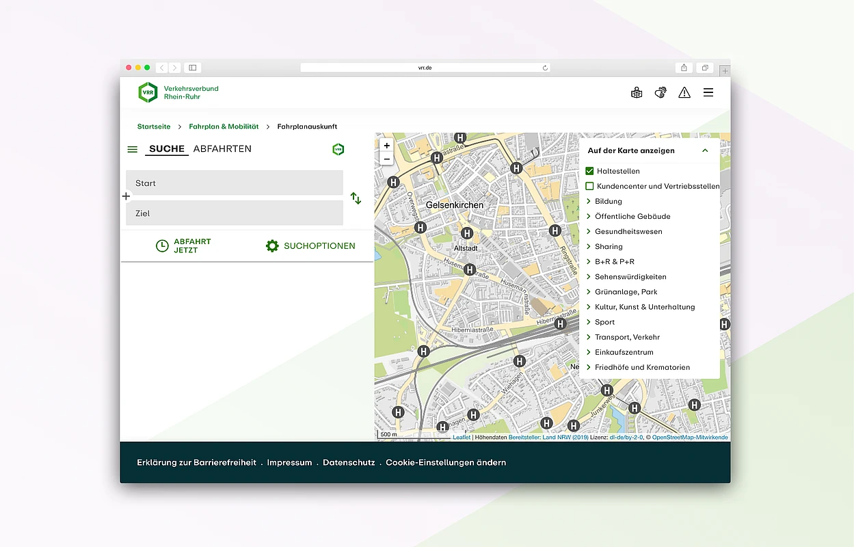Open the search panel hamburger menu
Image resolution: width=854 pixels, height=547 pixels.
pyautogui.click(x=133, y=149)
